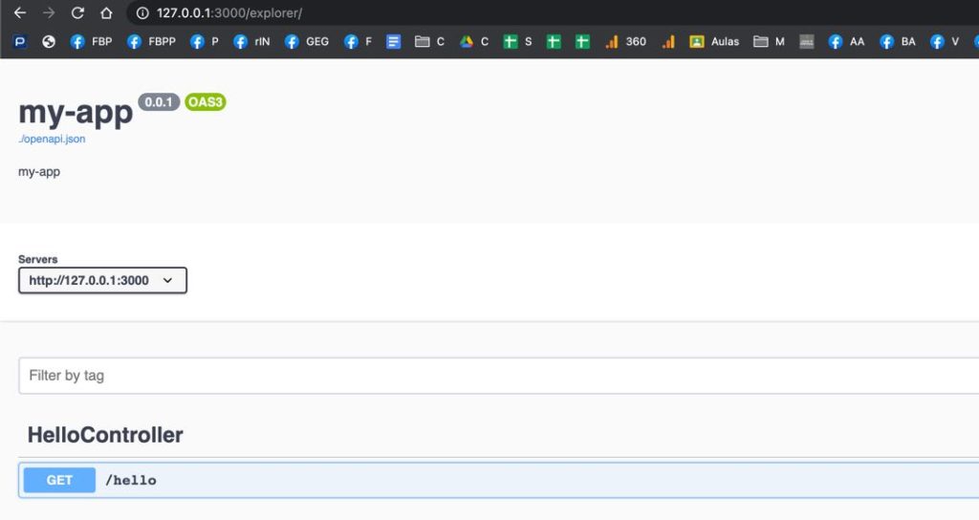Open the ./openapi.json link
Screen dimensions: 979x520
coord(52,140)
